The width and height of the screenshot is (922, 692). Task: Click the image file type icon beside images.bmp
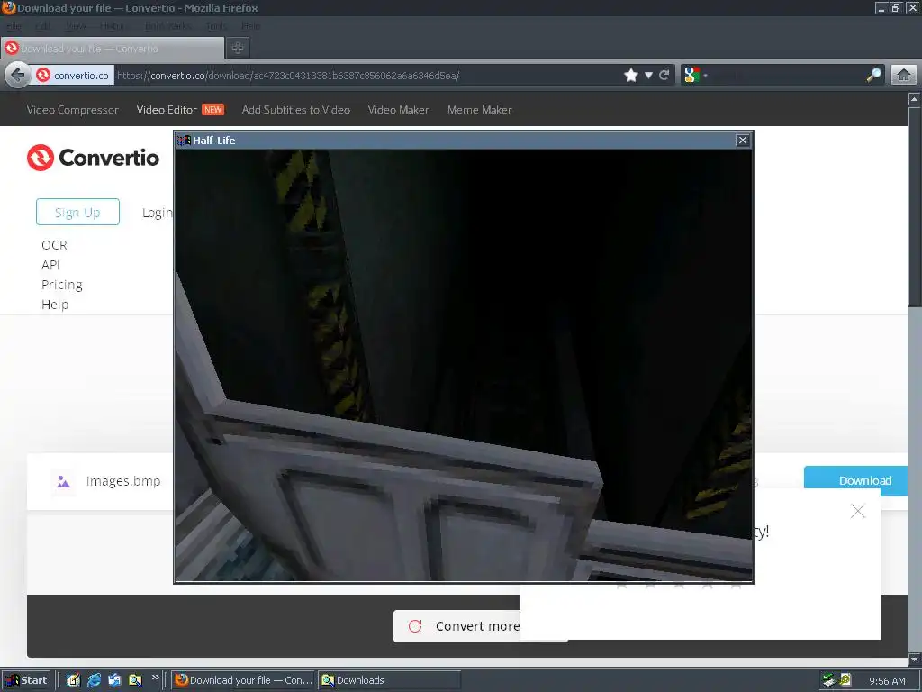click(x=64, y=482)
